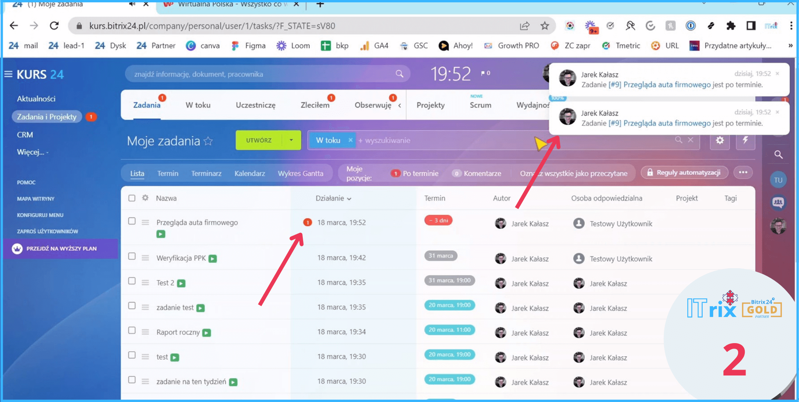Bookmark this page with the star icon
The height and width of the screenshot is (402, 799).
545,26
